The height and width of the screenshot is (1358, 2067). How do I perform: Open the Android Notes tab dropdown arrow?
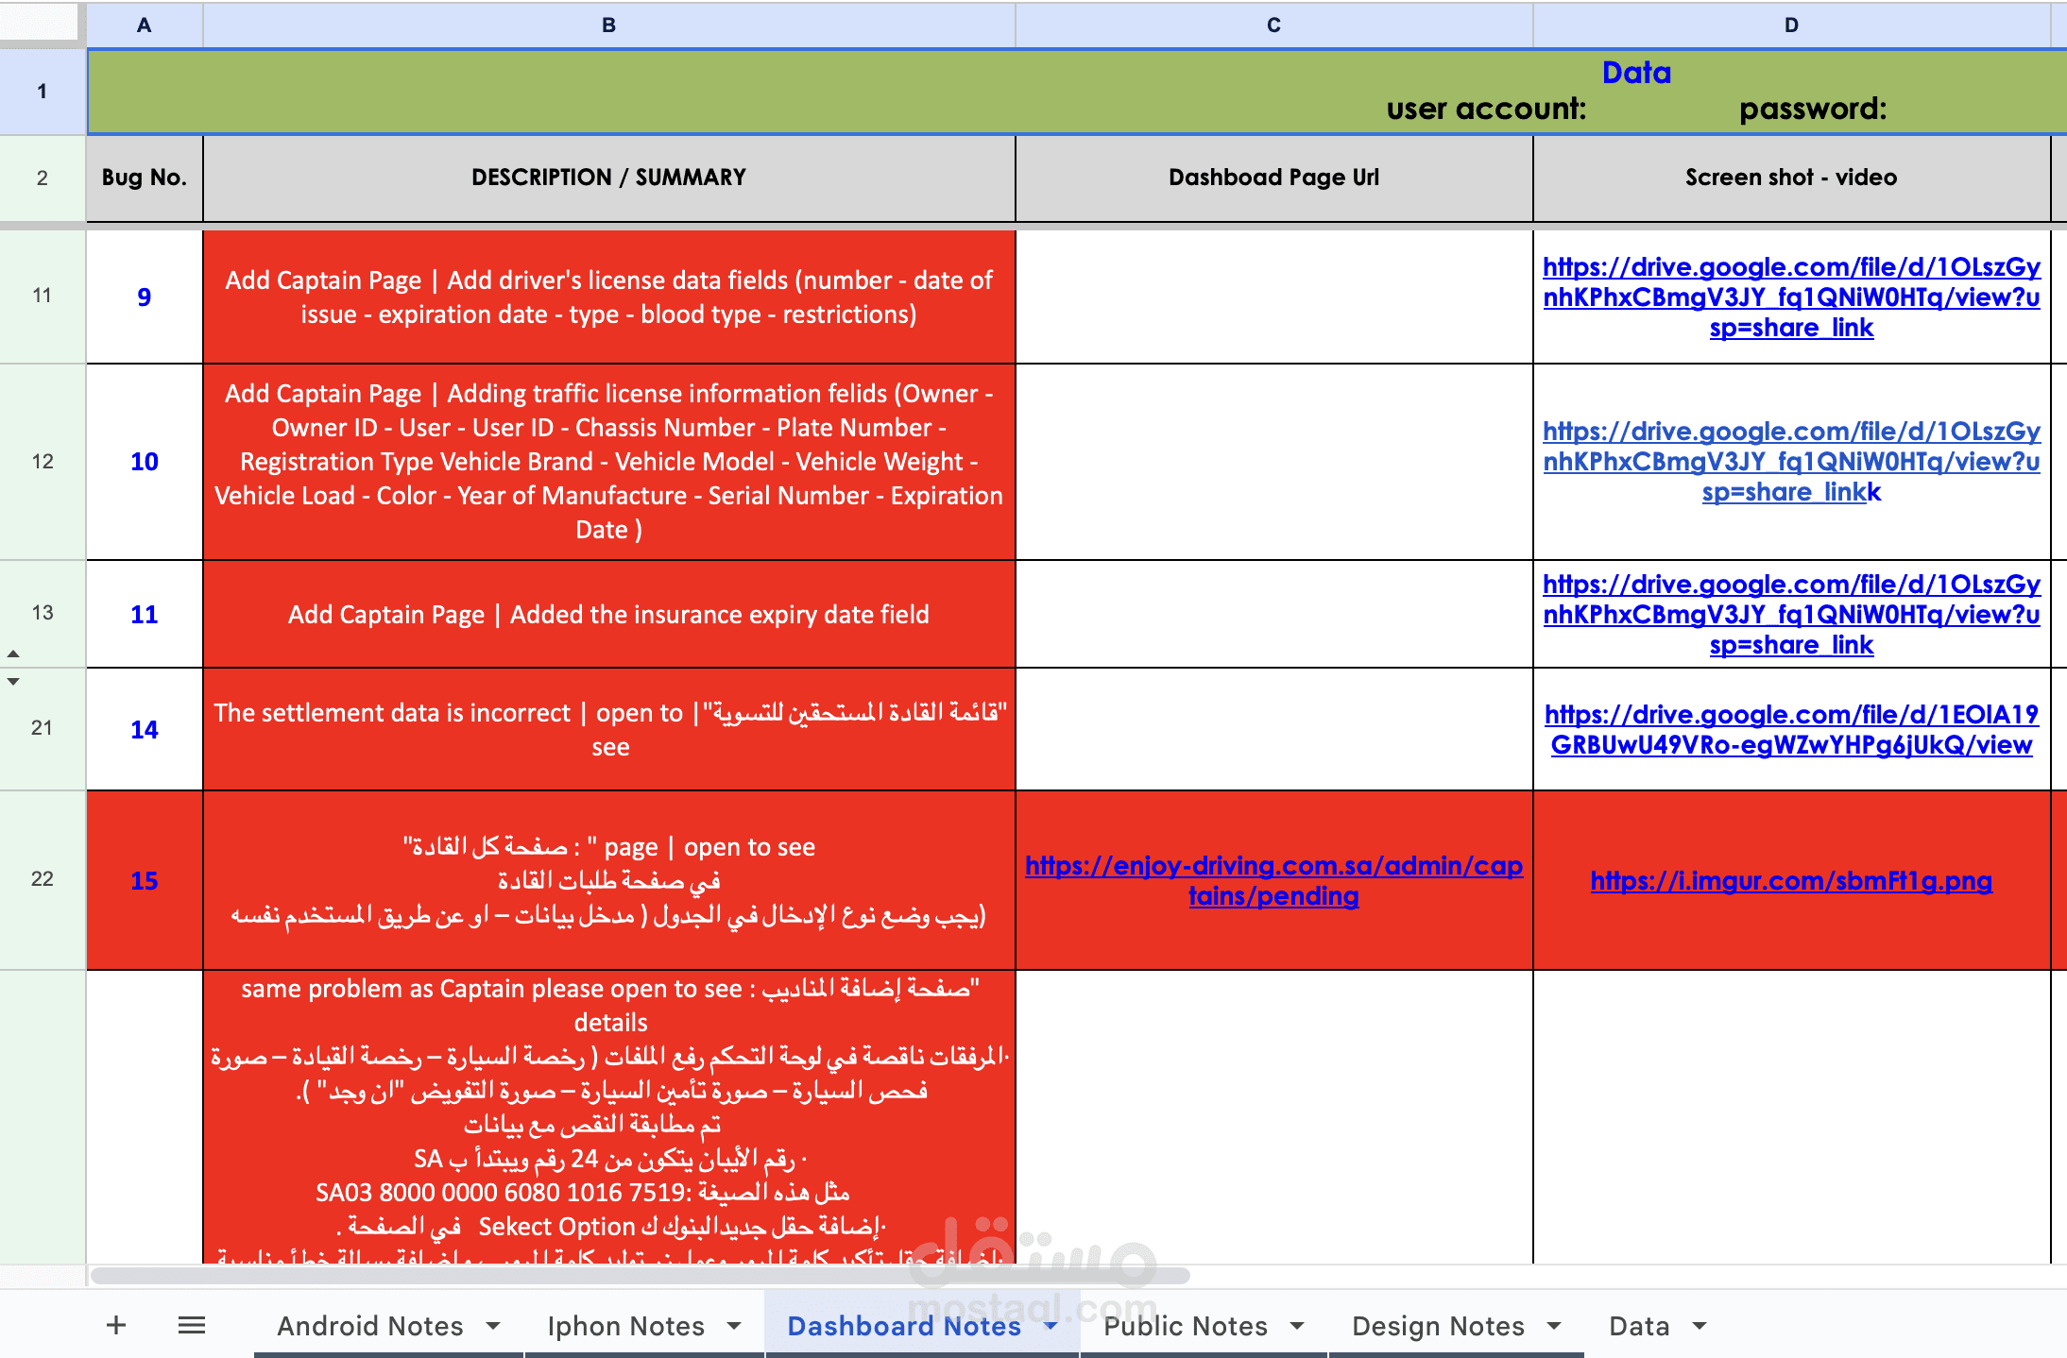[493, 1326]
